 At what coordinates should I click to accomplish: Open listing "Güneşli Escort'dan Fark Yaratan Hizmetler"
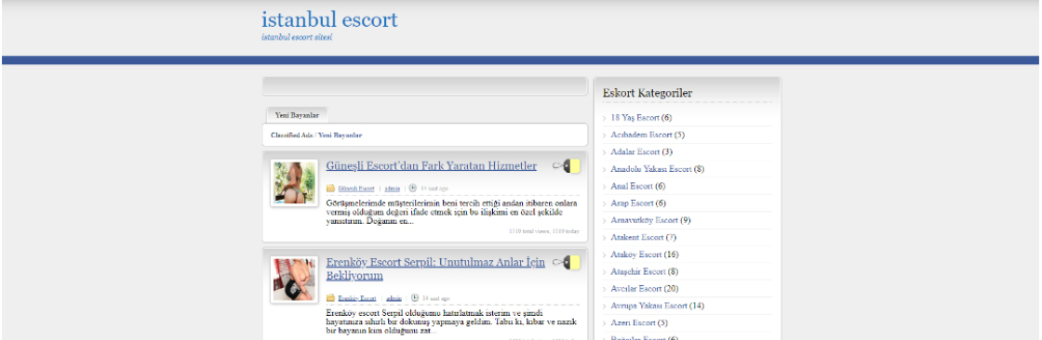click(432, 166)
